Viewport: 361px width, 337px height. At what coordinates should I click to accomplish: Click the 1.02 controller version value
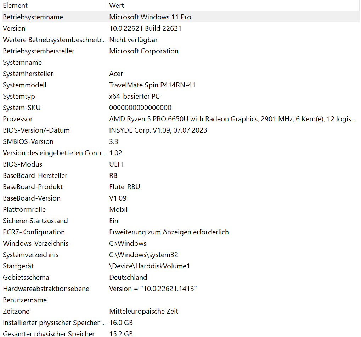(115, 153)
